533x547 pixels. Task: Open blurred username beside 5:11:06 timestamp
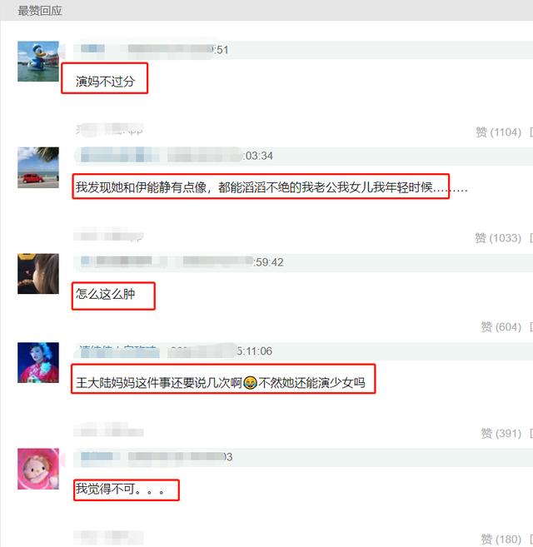tap(119, 351)
